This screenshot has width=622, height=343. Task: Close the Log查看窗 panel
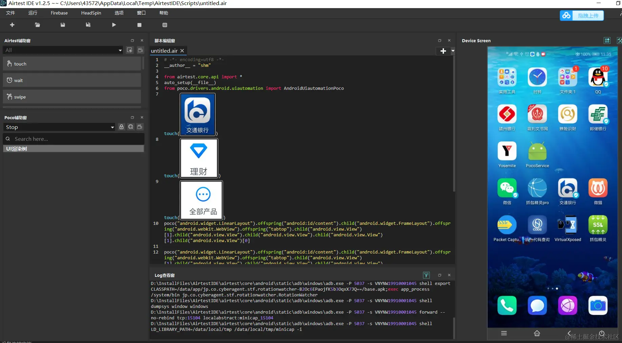(449, 275)
